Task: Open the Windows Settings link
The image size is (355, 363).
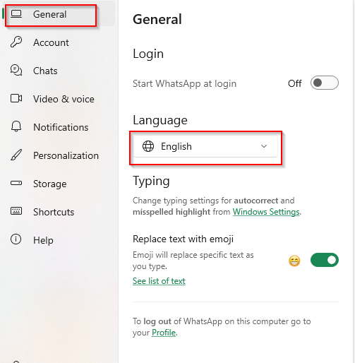Action: point(266,212)
